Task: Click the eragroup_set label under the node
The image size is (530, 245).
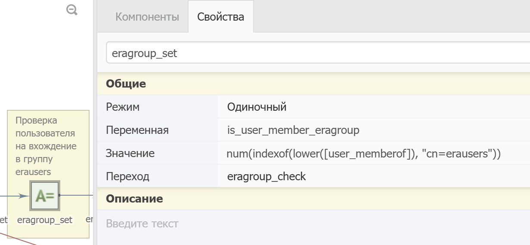Action: pyautogui.click(x=45, y=220)
